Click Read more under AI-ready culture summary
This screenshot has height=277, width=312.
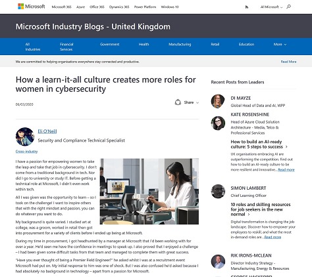[x=286, y=170]
